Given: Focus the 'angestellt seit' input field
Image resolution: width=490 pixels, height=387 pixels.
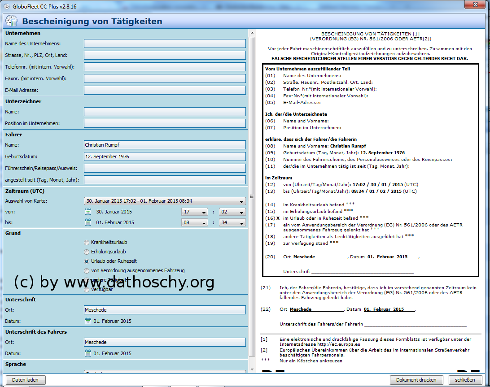Looking at the screenshot, I should (x=165, y=180).
